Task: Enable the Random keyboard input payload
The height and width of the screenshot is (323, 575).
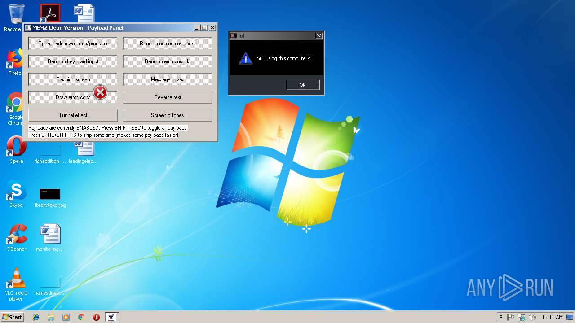Action: pyautogui.click(x=73, y=61)
